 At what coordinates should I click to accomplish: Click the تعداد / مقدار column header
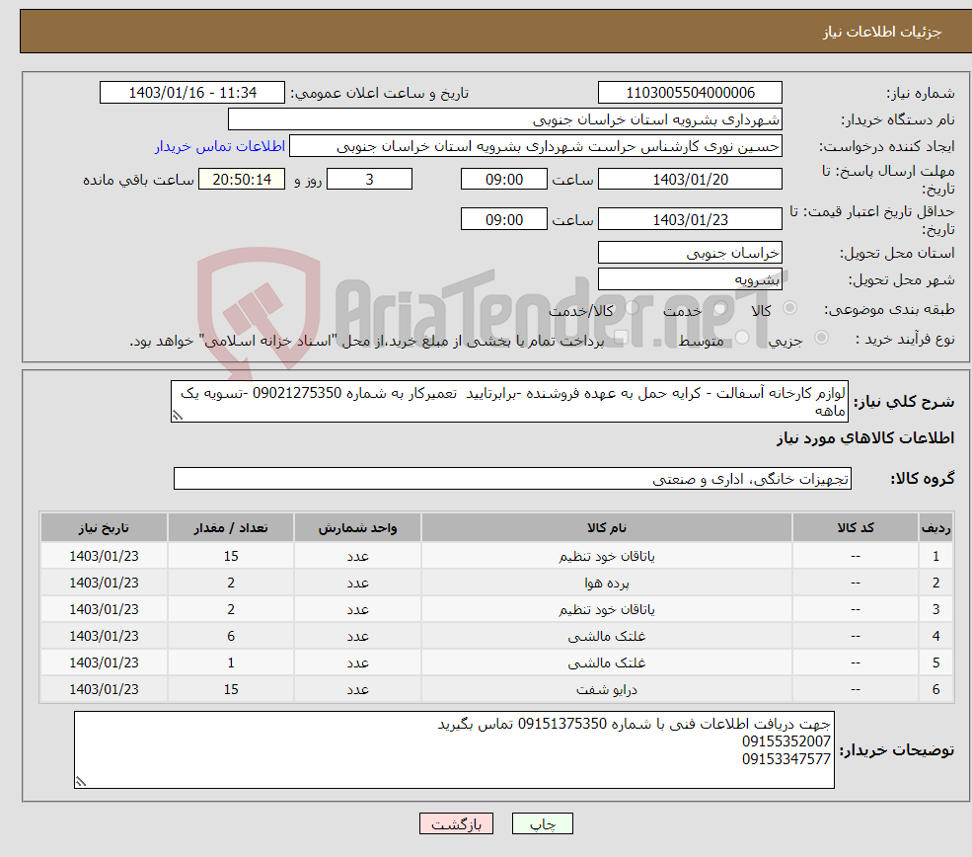(x=231, y=527)
